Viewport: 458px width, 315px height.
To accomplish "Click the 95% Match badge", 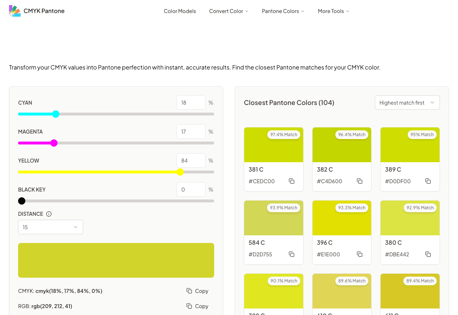I will 422,135.
